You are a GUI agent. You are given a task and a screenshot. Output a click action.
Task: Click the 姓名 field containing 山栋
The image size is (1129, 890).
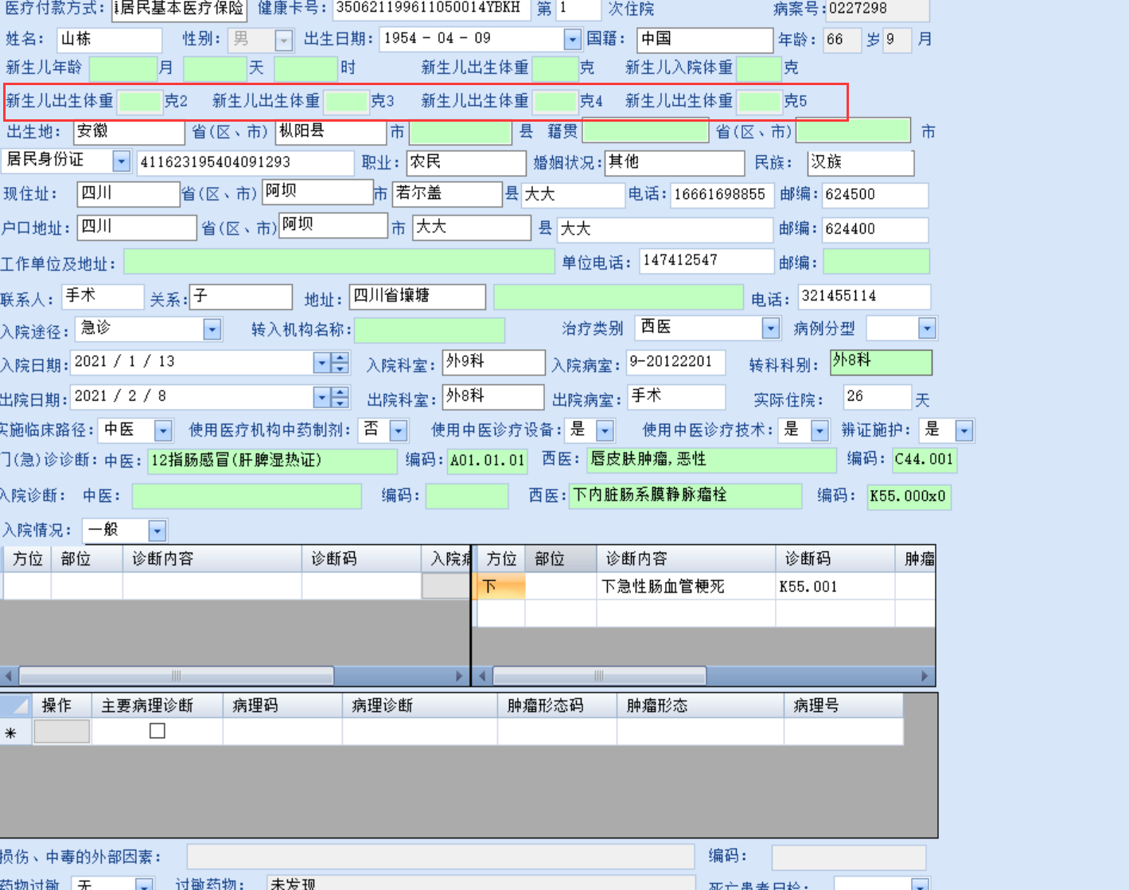(x=109, y=39)
